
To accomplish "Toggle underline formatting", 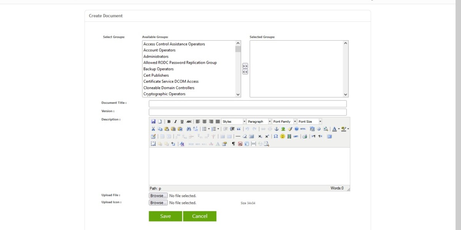I will [181, 121].
